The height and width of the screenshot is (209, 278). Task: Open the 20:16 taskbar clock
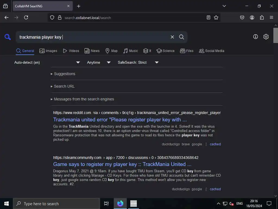[254, 204]
